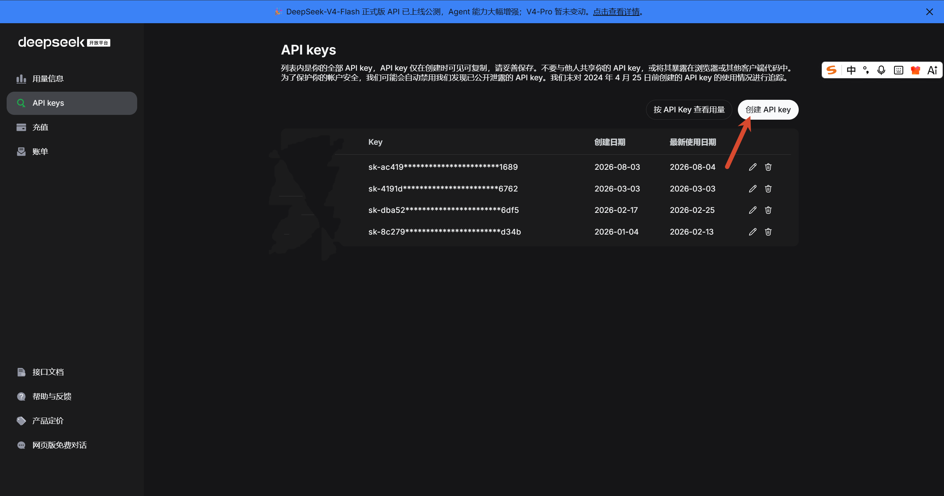
Task: Edit the sk-dba52 key name
Action: [x=753, y=210]
